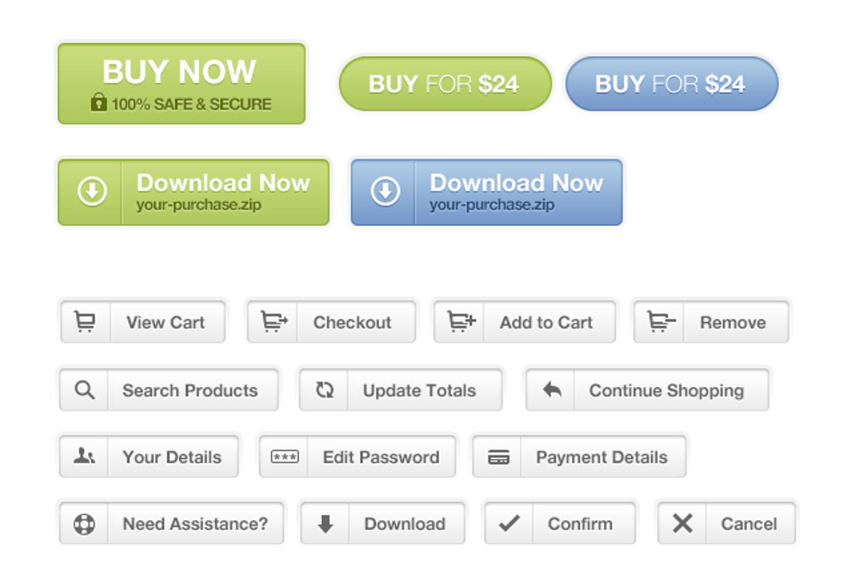The width and height of the screenshot is (853, 569).
Task: Click the lifebuoy icon on Need Assistance?
Action: coord(85,524)
